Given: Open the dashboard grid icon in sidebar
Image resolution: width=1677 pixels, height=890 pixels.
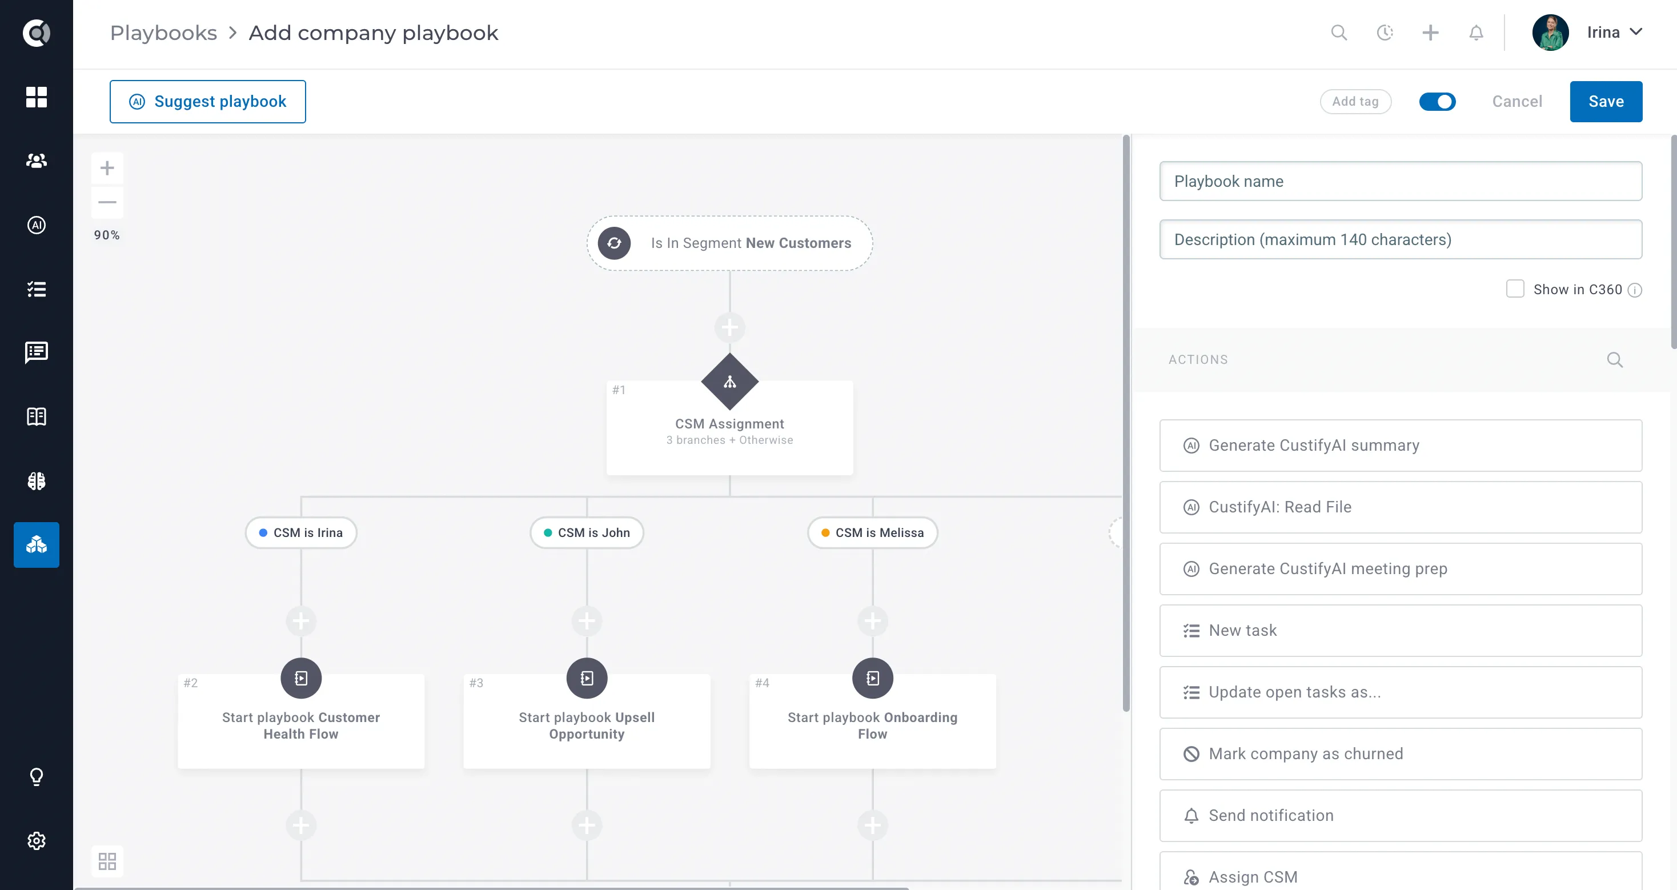Looking at the screenshot, I should click(x=37, y=97).
